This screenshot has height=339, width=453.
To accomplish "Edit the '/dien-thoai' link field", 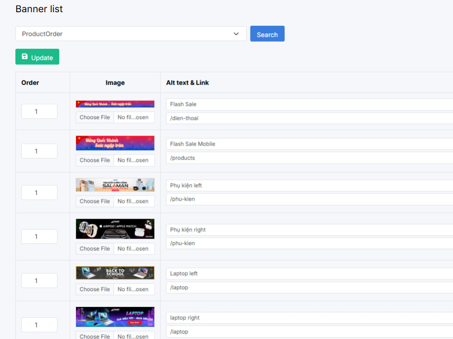I will point(309,118).
